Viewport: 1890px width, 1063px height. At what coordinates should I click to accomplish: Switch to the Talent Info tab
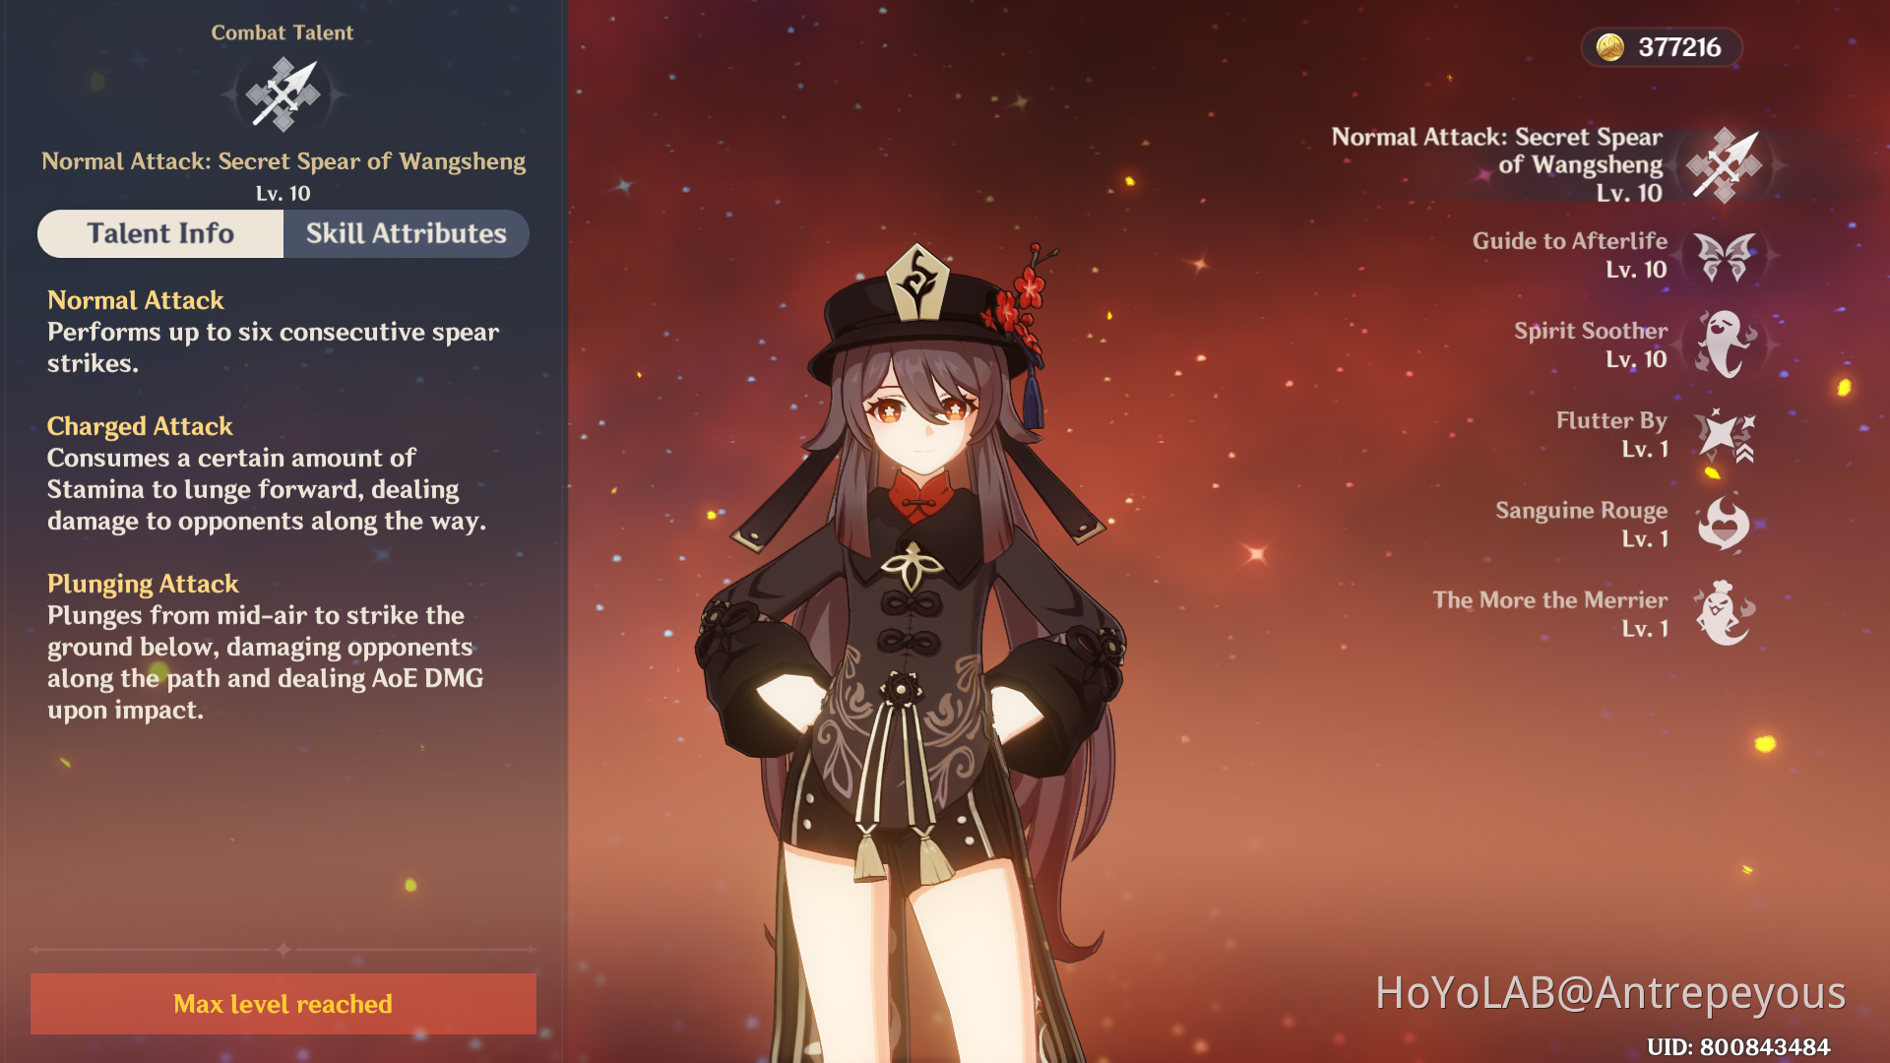[x=160, y=233]
